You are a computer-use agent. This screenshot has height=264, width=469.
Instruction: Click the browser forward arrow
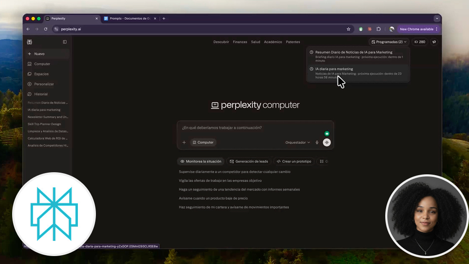click(x=37, y=29)
